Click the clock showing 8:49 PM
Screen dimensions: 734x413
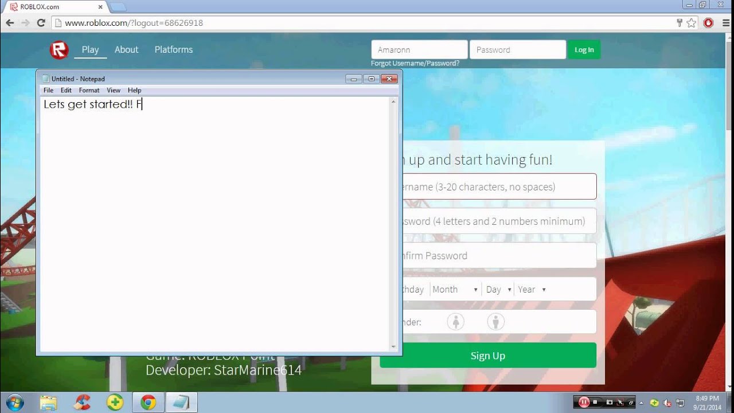click(x=706, y=398)
